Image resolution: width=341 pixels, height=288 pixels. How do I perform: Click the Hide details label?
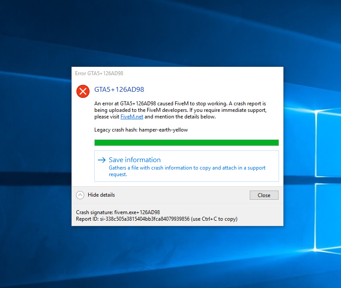click(101, 195)
